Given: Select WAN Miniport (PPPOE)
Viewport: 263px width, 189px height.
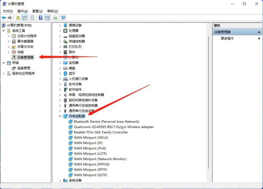Looking at the screenshot, I should (x=91, y=164).
